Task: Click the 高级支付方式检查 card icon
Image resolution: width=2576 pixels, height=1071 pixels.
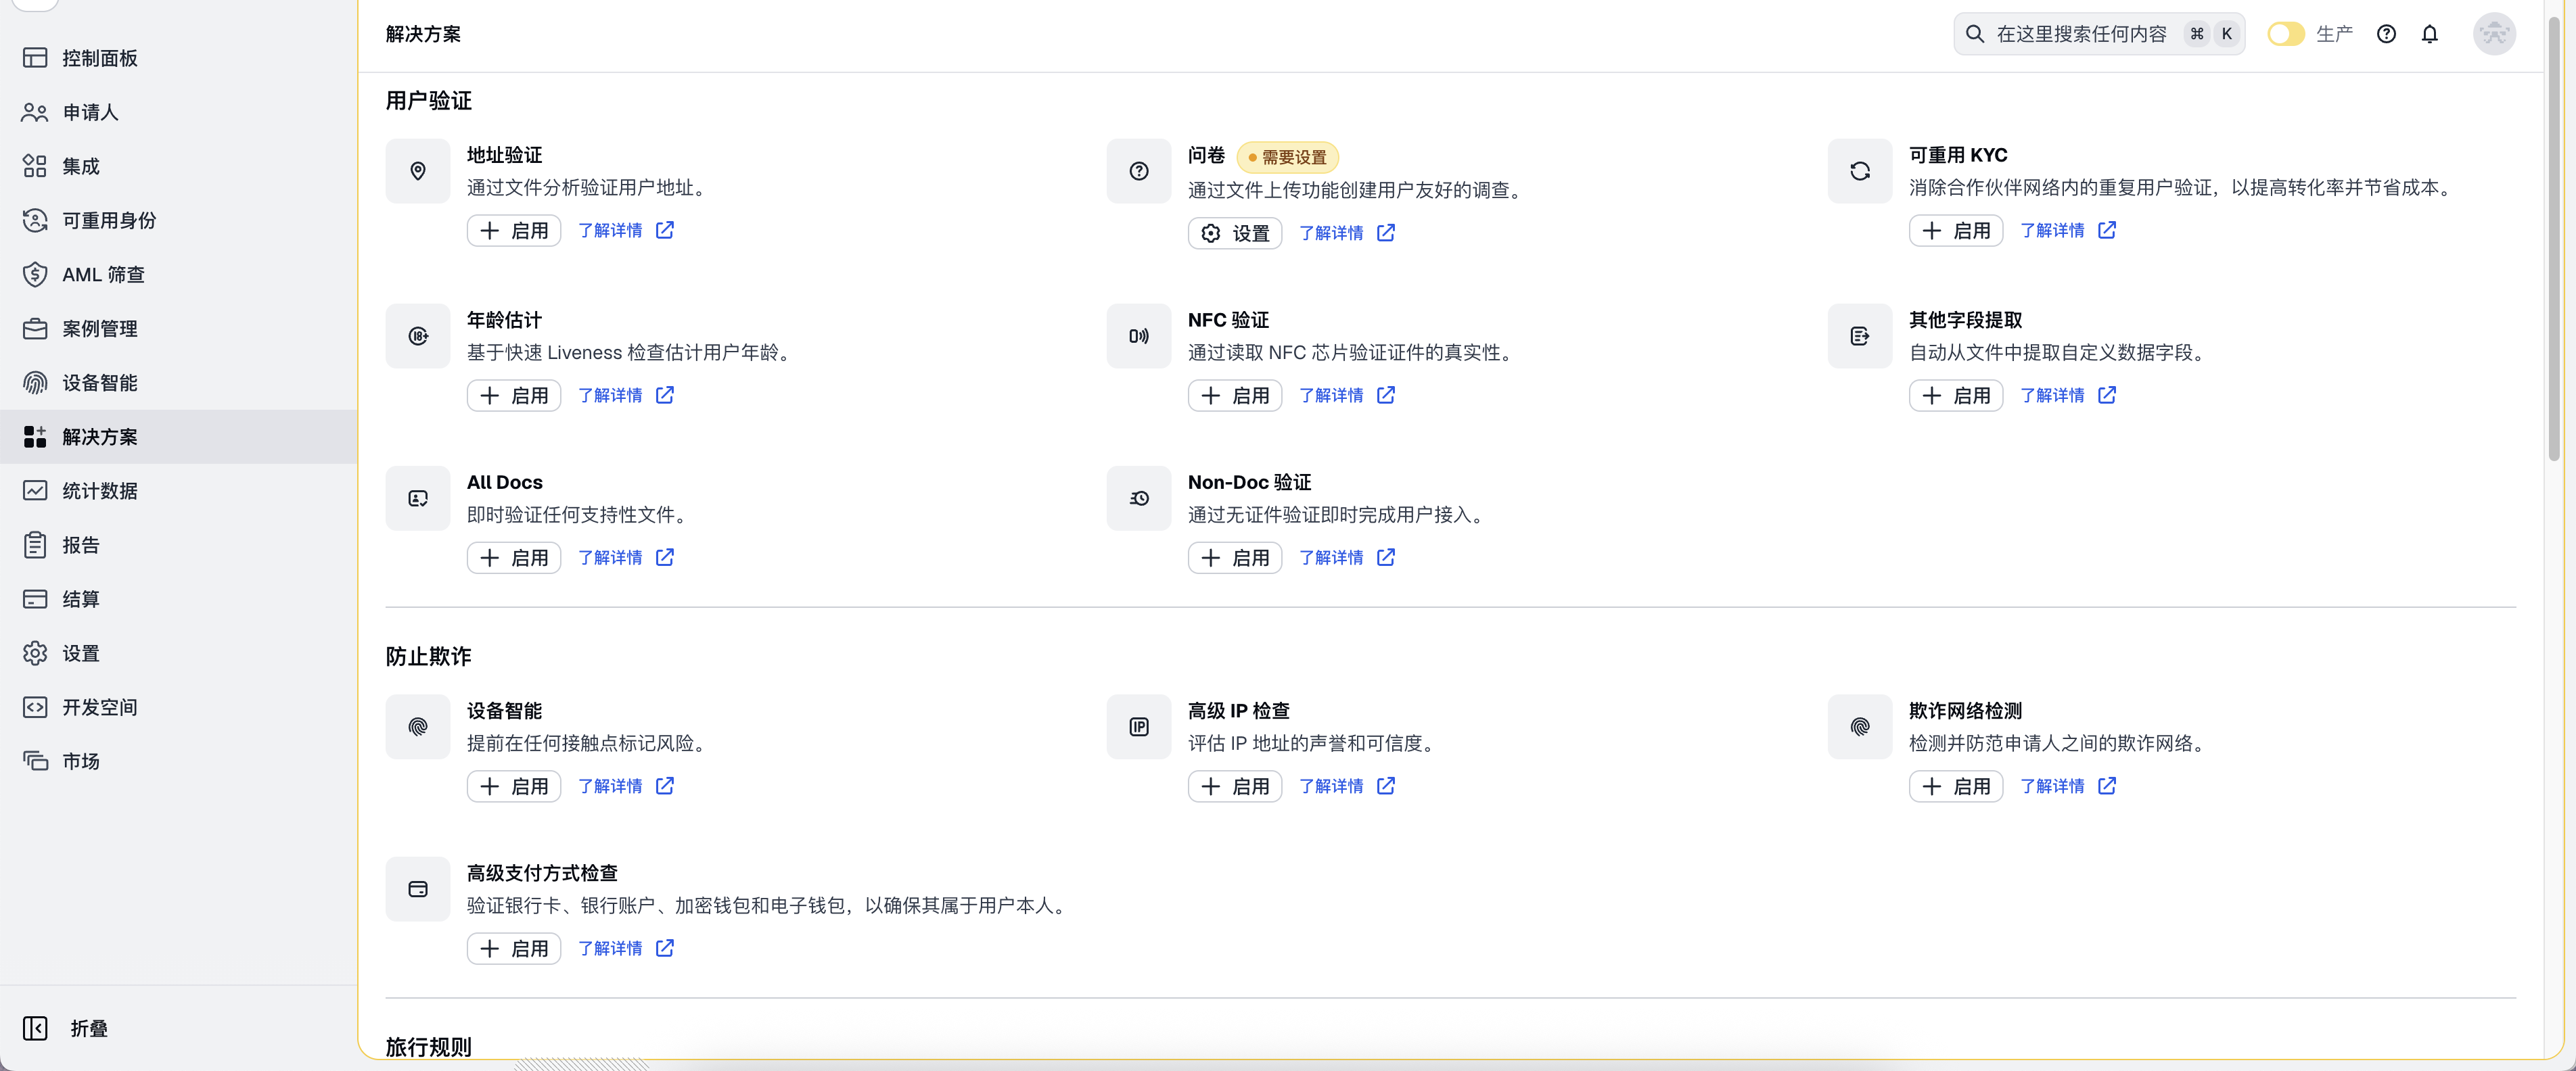Action: (x=418, y=888)
